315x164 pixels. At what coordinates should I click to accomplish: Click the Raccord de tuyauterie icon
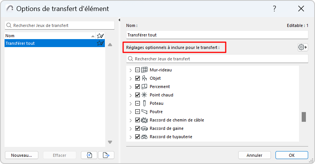coord(144,137)
